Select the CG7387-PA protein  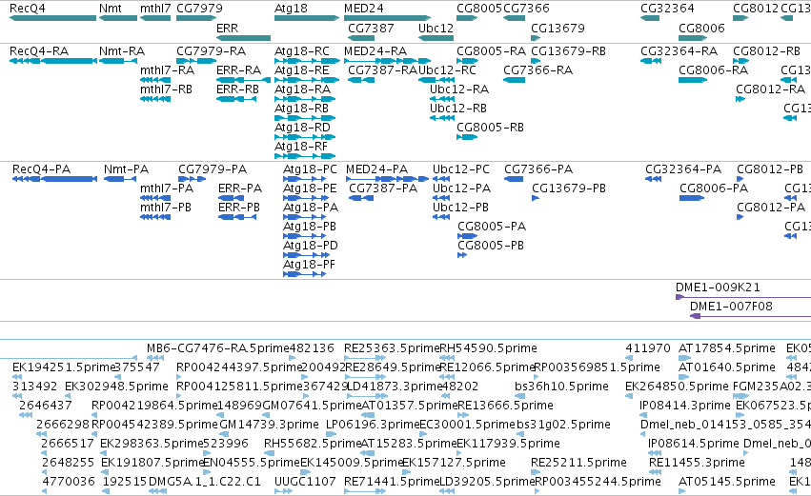(x=361, y=198)
